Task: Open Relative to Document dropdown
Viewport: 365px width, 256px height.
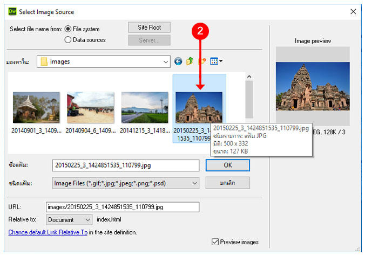Action: [87, 220]
